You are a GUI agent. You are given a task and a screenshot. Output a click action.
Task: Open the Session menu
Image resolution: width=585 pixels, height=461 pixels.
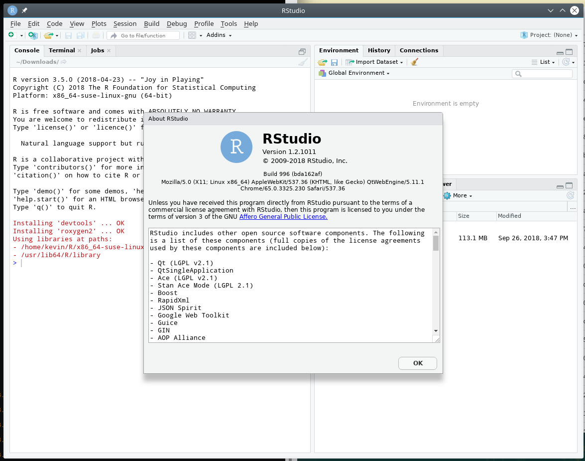124,23
